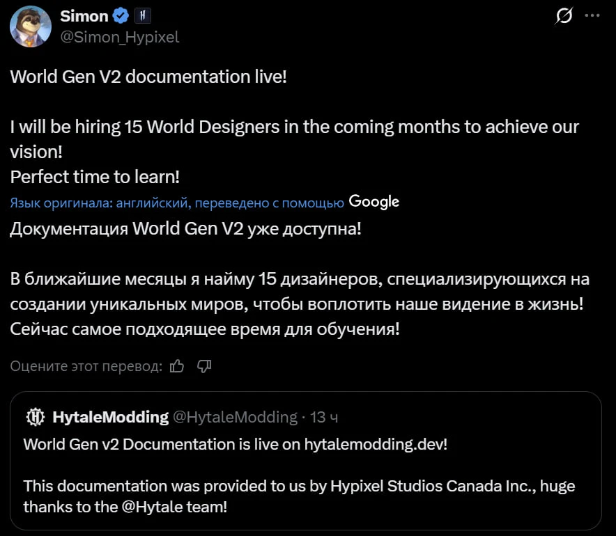
Task: Click the HytaleModding display name
Action: tap(110, 417)
